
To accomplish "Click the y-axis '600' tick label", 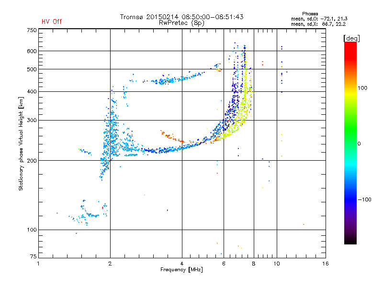I will coord(32,51).
